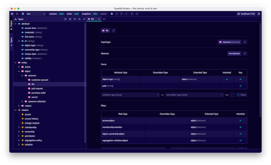Open a new tab with plus icon
The height and width of the screenshot is (165, 271).
point(104,19)
